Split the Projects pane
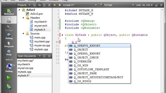 [44, 5]
